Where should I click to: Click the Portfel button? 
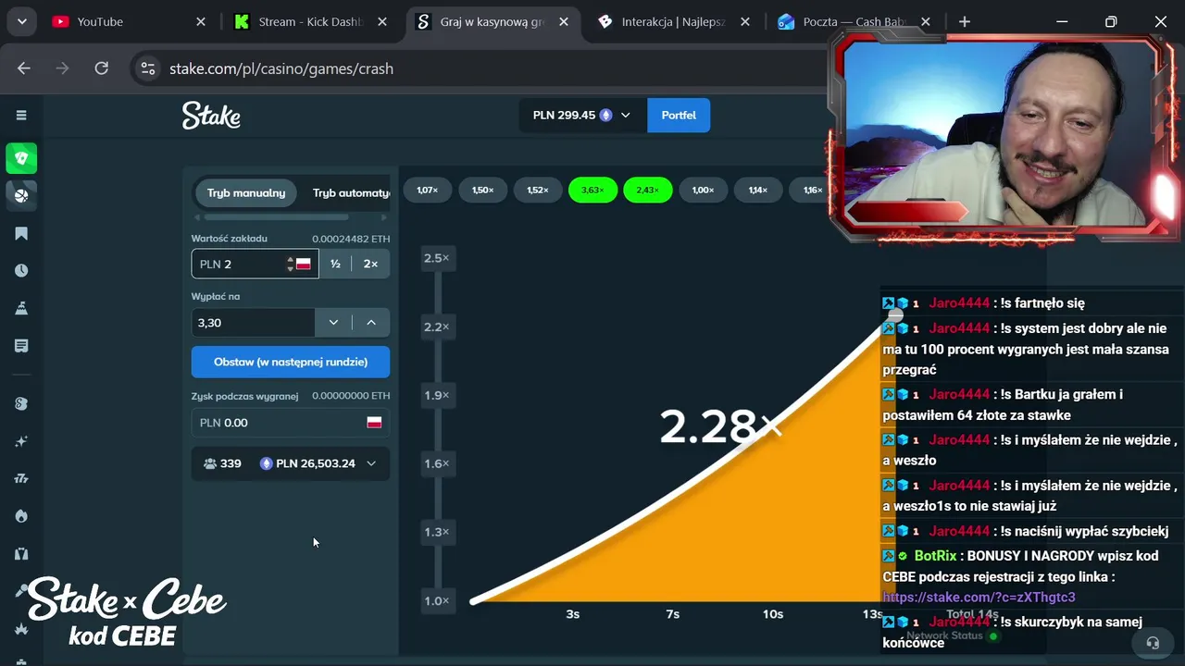click(x=679, y=116)
